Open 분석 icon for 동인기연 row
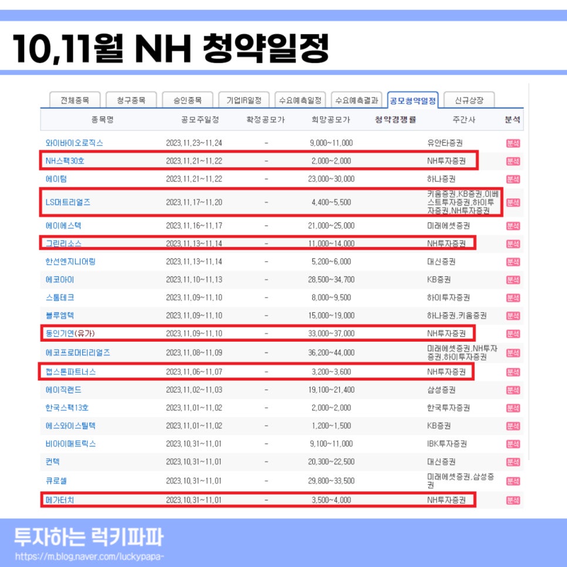 (513, 334)
